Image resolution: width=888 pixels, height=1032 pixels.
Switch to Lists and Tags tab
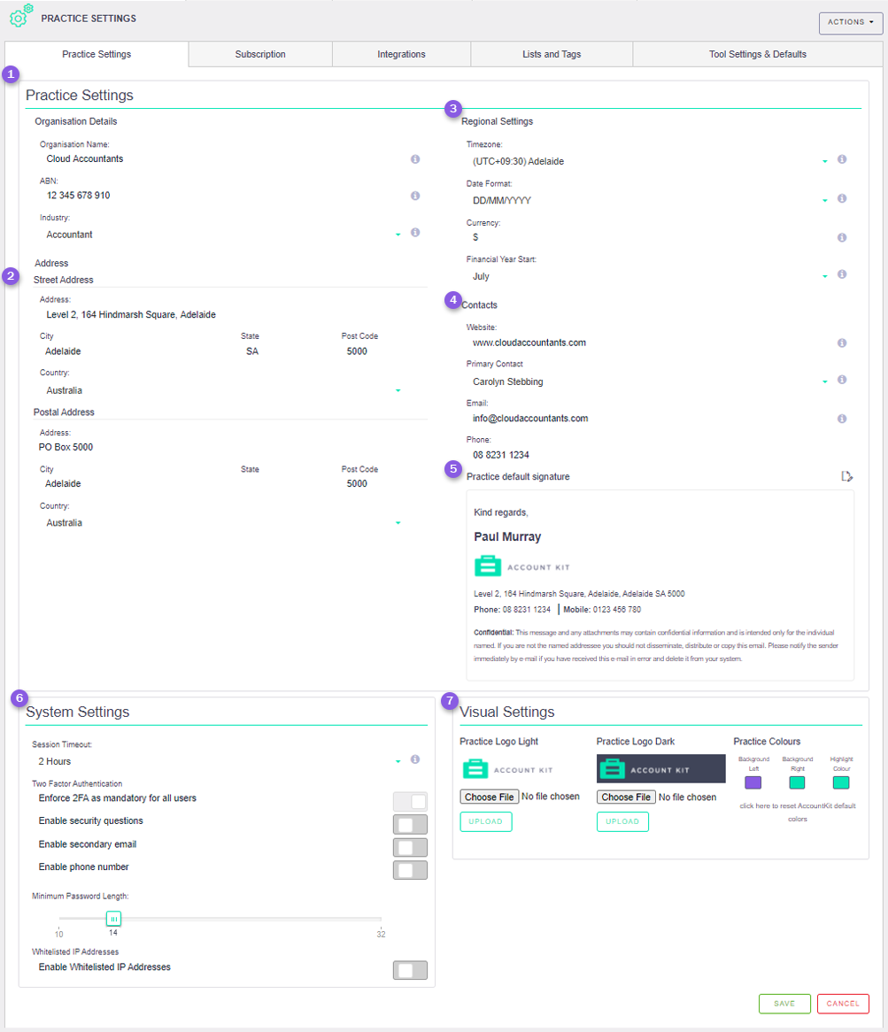[x=552, y=54]
